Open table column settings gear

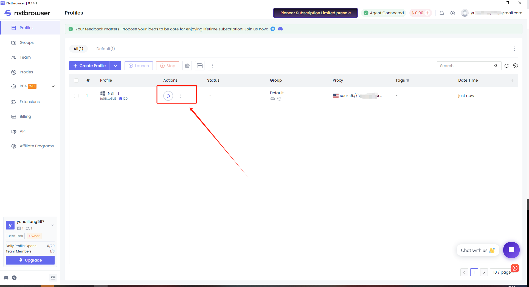click(515, 66)
